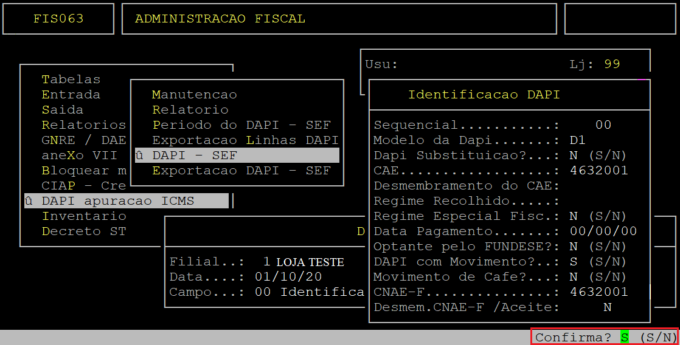Toggle Dapi Substituicao S/N value

[x=574, y=155]
